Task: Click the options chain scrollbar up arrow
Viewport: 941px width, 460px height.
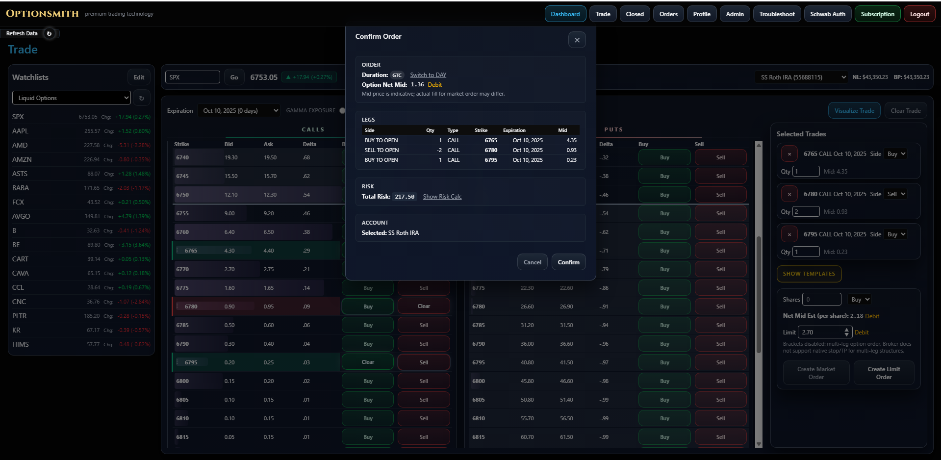Action: click(759, 145)
